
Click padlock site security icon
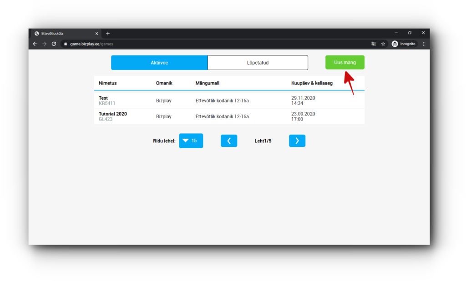coord(65,44)
